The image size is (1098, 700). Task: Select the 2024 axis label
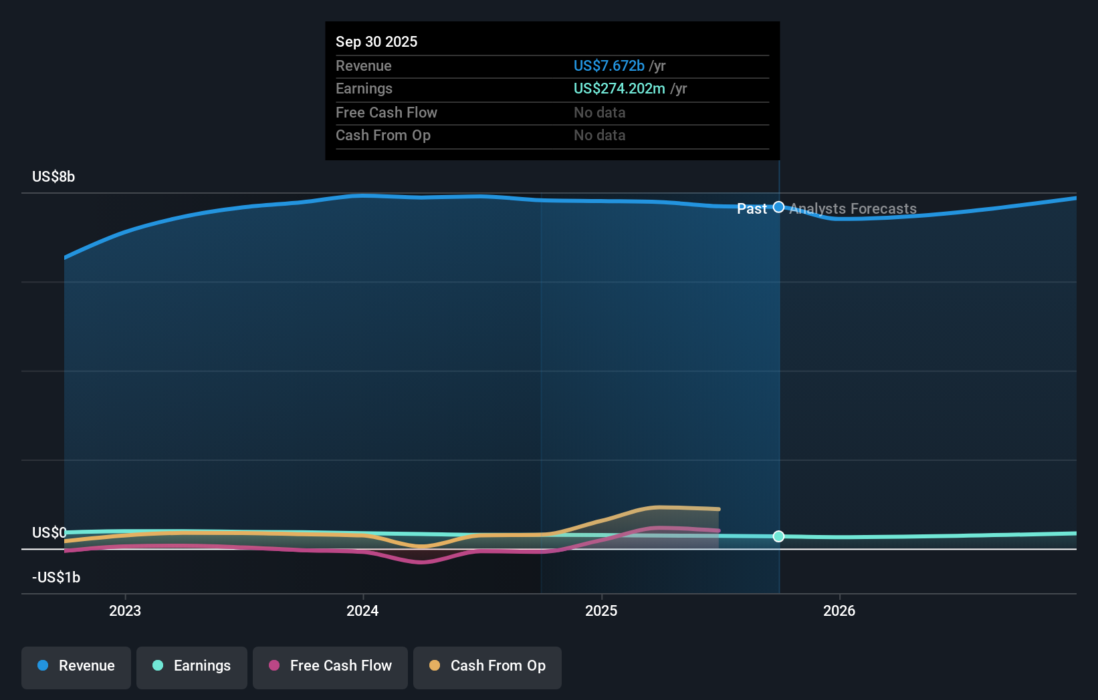(x=362, y=610)
